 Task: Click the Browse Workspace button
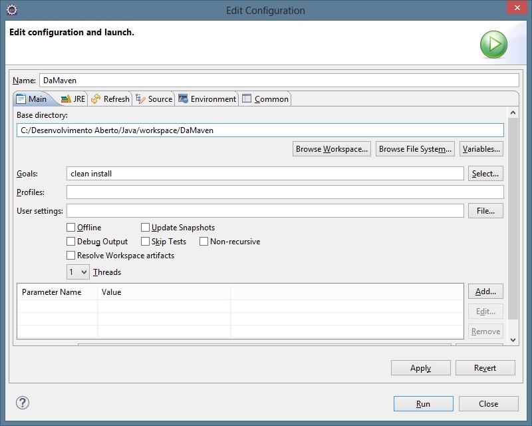[x=332, y=149]
